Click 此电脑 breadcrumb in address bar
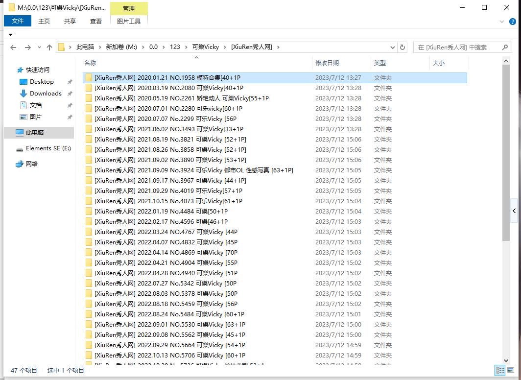 click(x=85, y=47)
